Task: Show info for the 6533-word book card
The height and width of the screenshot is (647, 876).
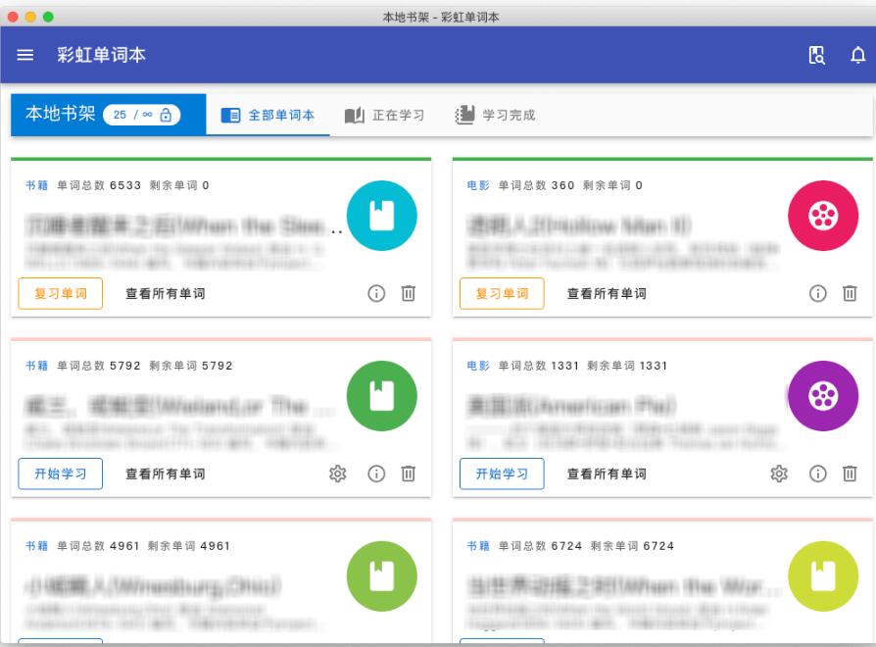Action: [376, 293]
